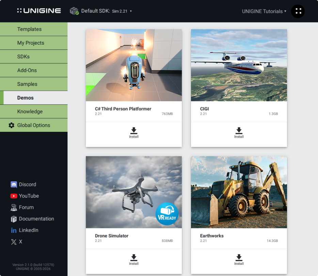Click the Documentation book icon
This screenshot has height=276, width=318.
(x=14, y=219)
